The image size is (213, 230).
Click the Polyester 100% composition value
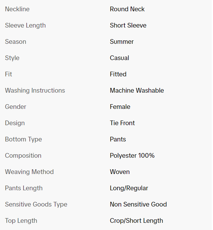tap(132, 156)
